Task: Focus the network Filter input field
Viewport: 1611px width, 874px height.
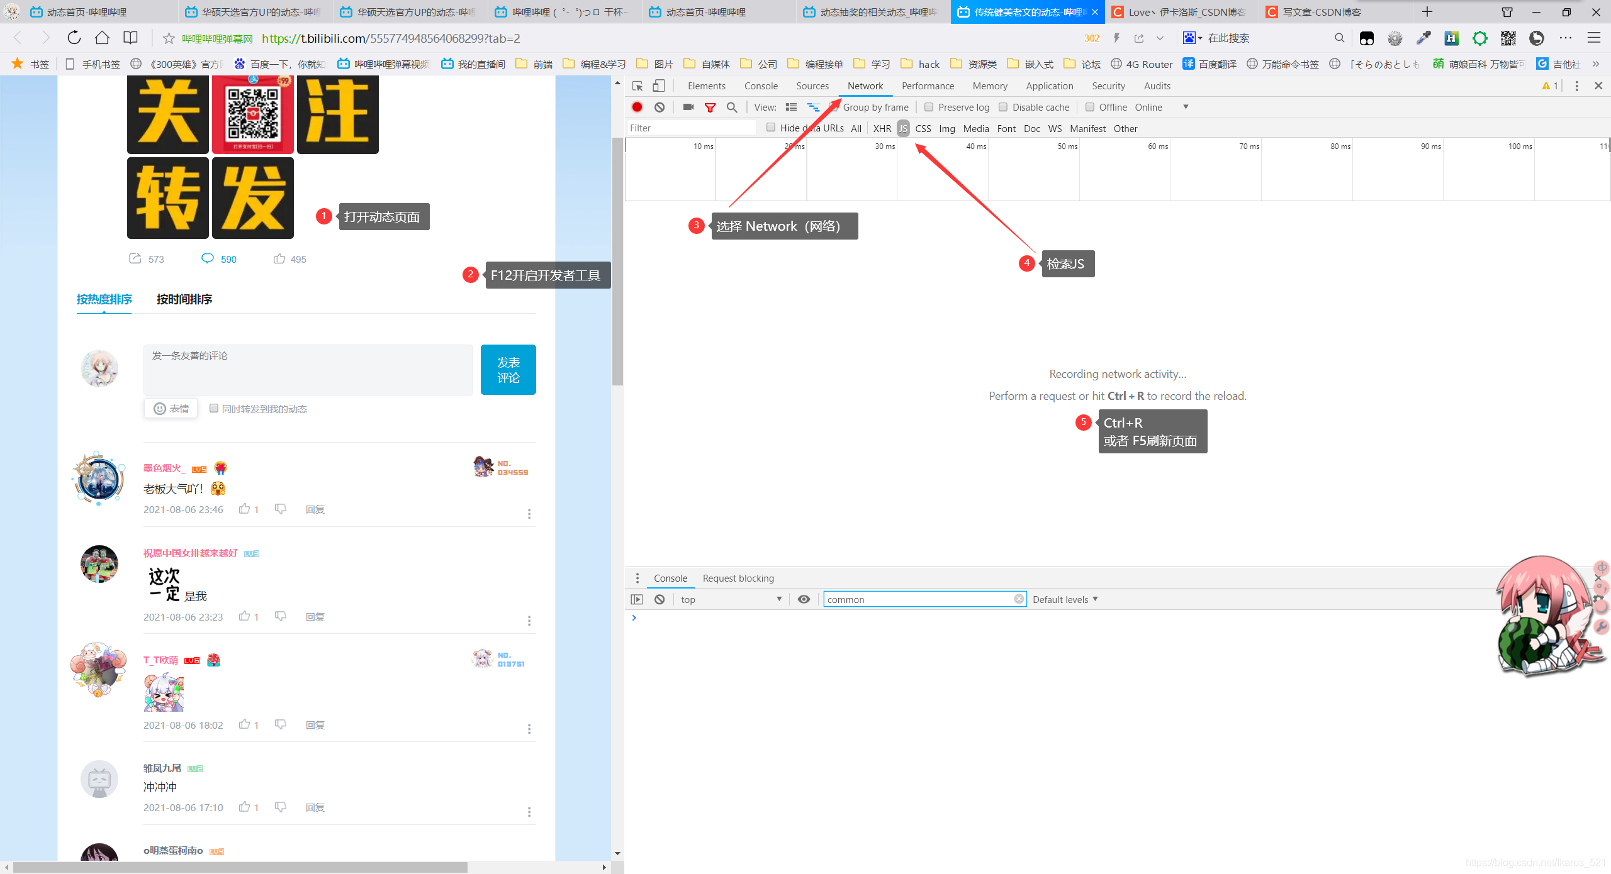Action: point(691,128)
